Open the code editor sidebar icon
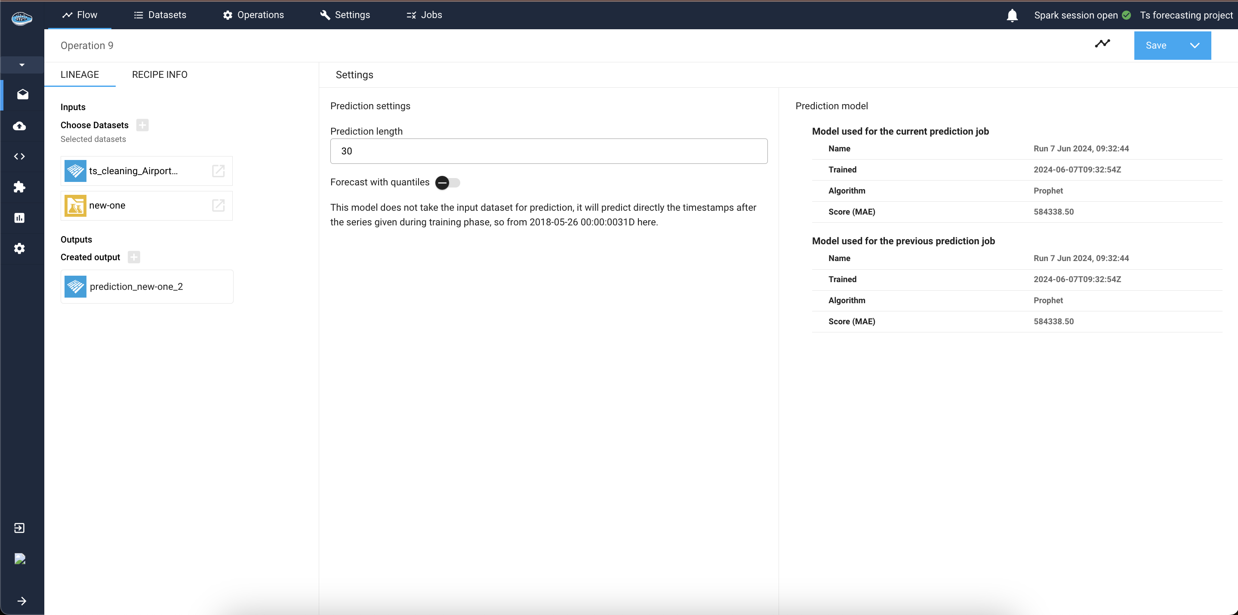Screen dimensions: 1238x615 (x=20, y=156)
